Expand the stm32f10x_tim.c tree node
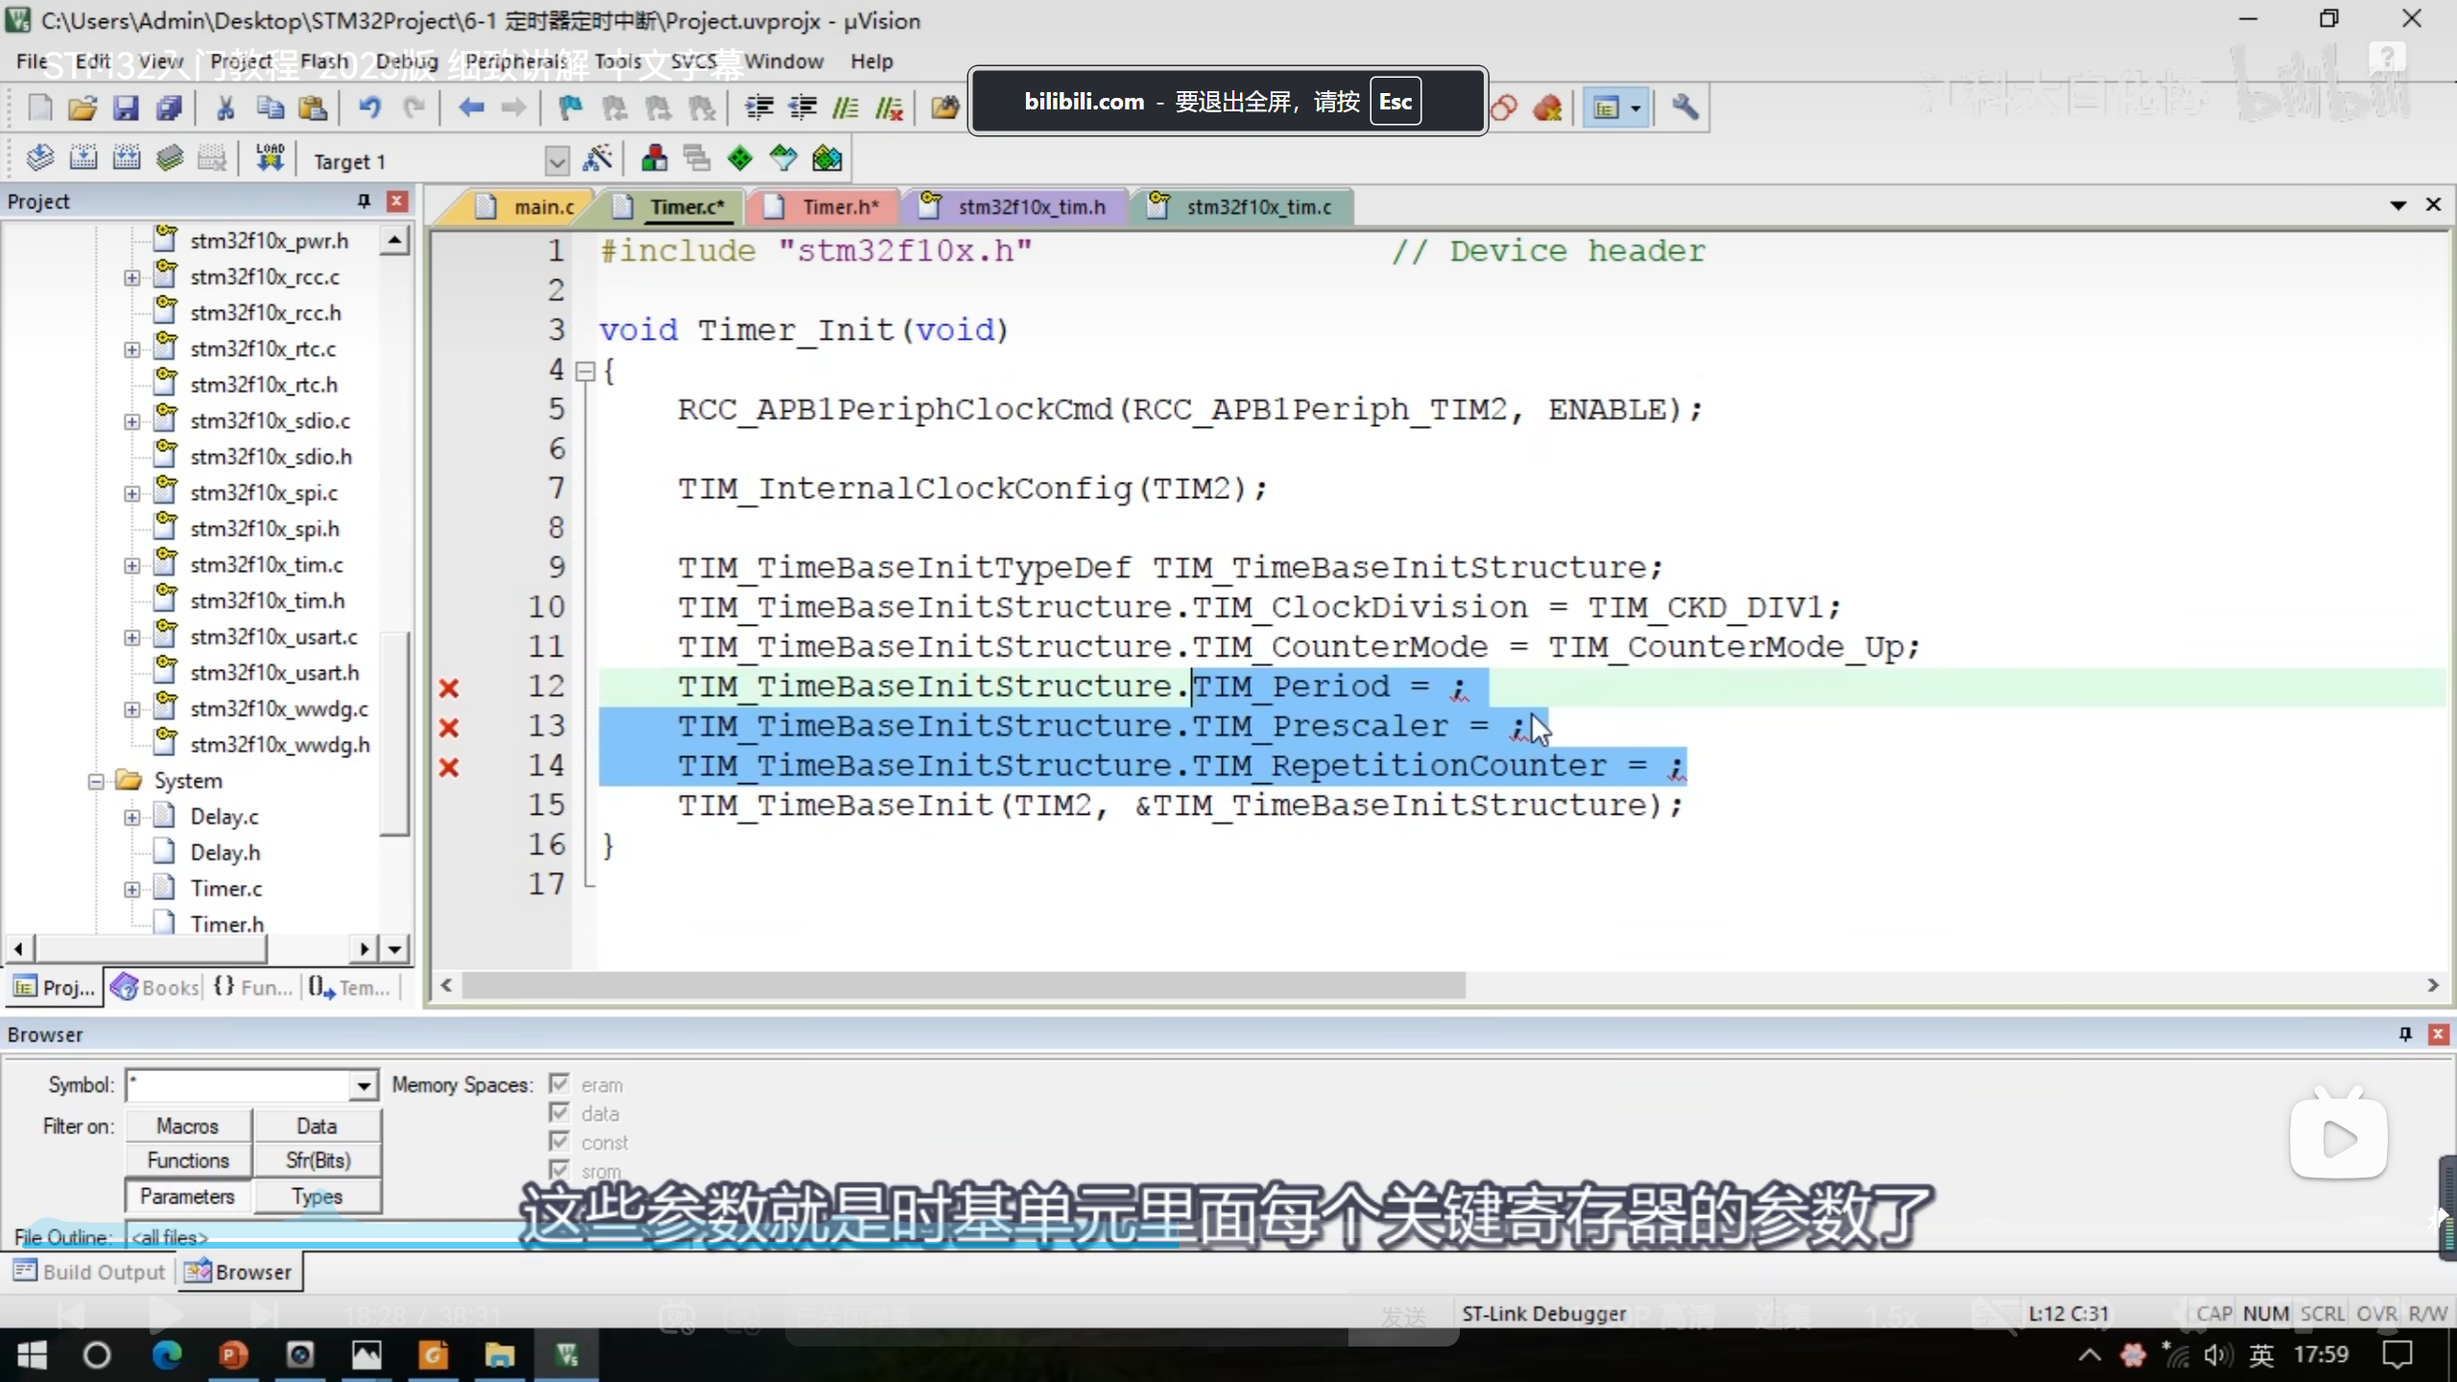This screenshot has width=2457, height=1382. [x=131, y=565]
